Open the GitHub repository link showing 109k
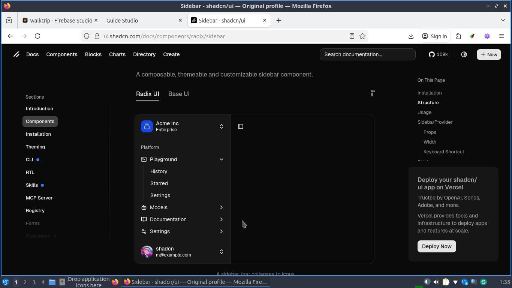Viewport: 512px width, 288px height. 438,54
